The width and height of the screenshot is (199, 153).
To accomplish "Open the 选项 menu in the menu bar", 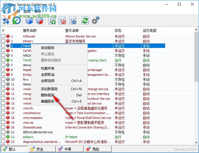I will tap(27, 12).
